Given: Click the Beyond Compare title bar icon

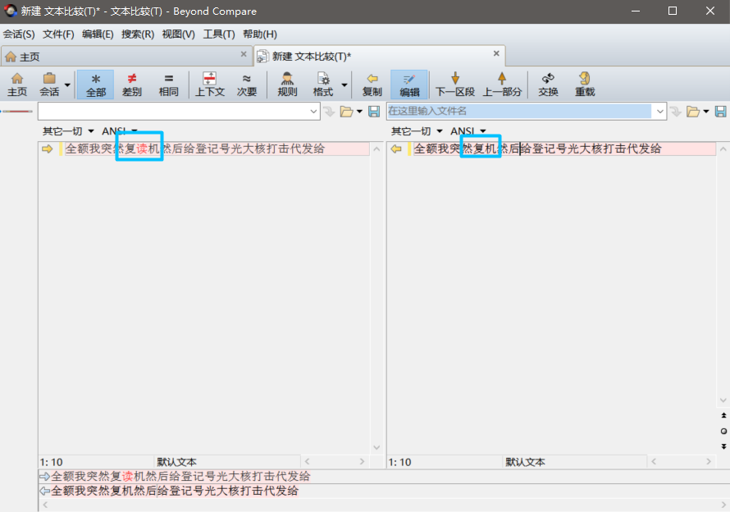Looking at the screenshot, I should pos(10,11).
